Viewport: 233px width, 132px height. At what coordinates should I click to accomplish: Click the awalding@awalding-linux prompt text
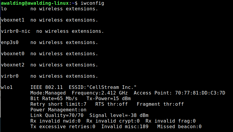click(x=33, y=3)
